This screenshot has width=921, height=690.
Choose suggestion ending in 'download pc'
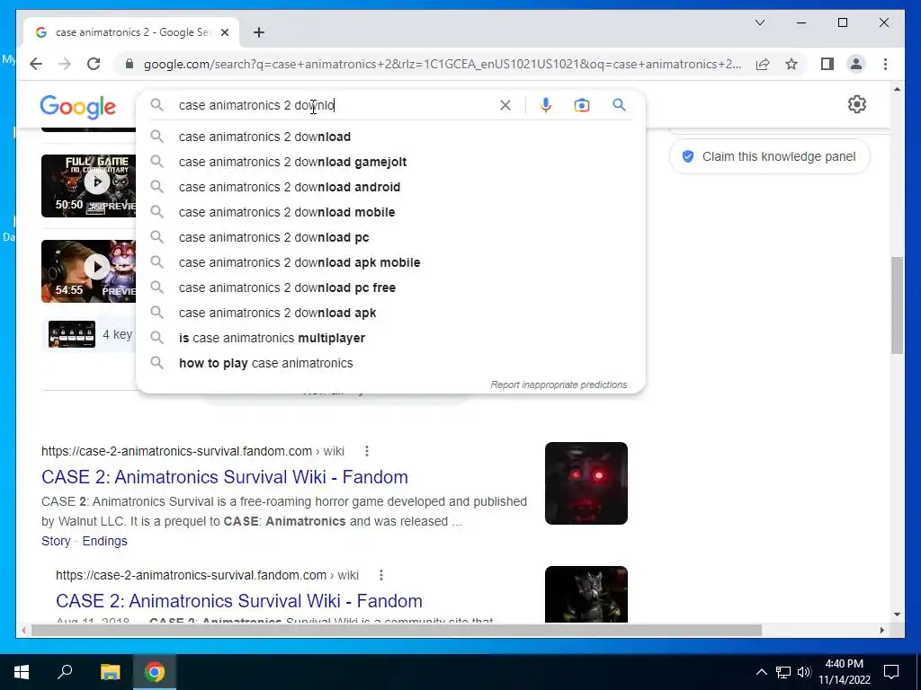tap(390, 237)
